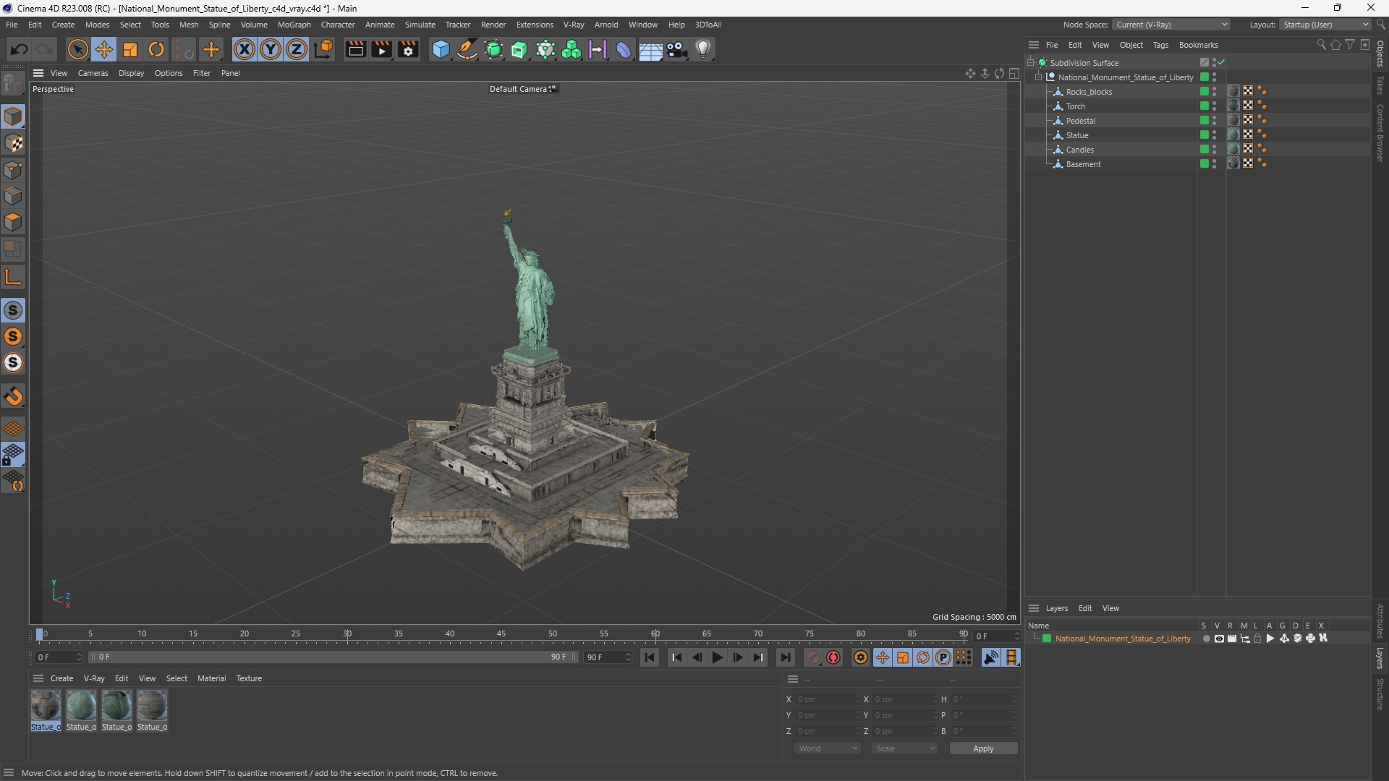Image resolution: width=1389 pixels, height=781 pixels.
Task: Go to end of animation
Action: (x=785, y=657)
